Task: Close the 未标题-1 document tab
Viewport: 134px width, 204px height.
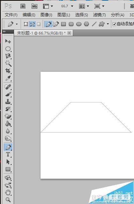Action: (69, 33)
